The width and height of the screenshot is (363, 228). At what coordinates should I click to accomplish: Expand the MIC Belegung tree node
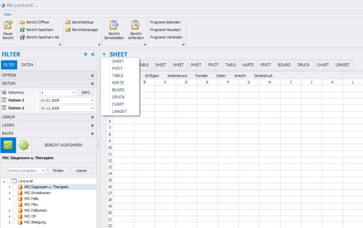point(9,222)
